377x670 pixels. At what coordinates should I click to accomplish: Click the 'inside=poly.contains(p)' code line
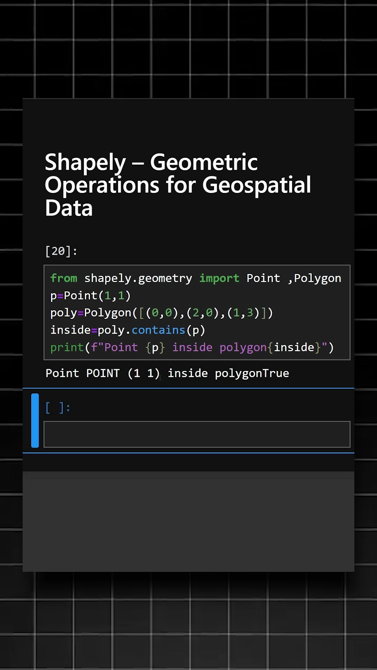(128, 330)
